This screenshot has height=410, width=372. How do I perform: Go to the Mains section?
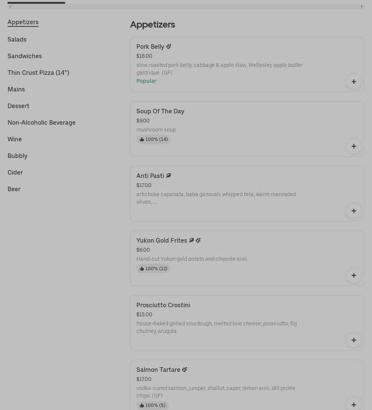coord(16,89)
